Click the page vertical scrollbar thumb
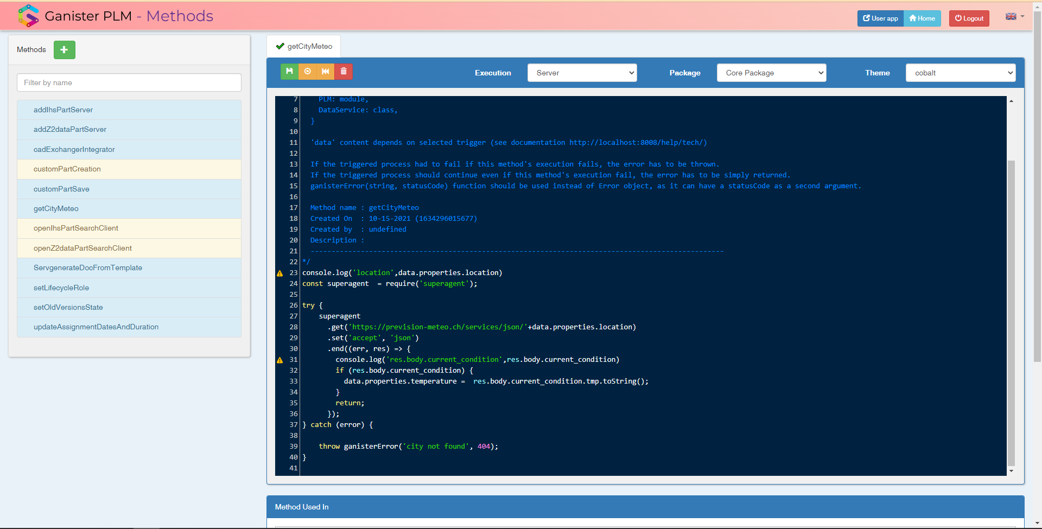 1037,186
